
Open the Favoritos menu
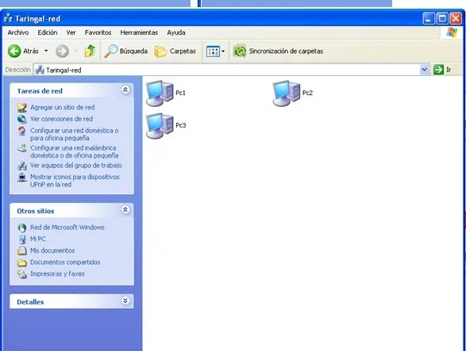pos(98,32)
